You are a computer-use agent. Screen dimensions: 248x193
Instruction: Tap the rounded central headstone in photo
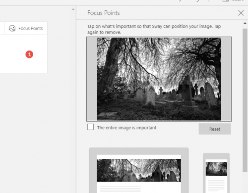click(150, 96)
